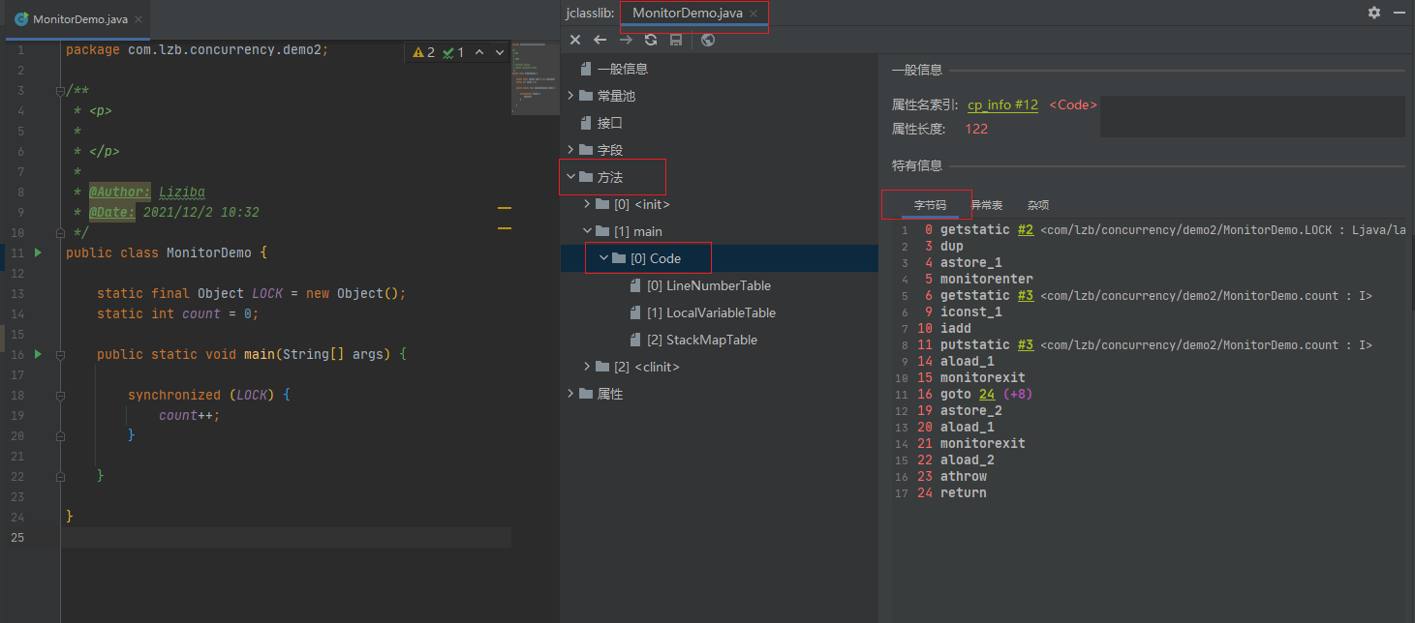Navigate back with the left arrow in jclasslib toolbar
1415x623 pixels.
coord(600,40)
